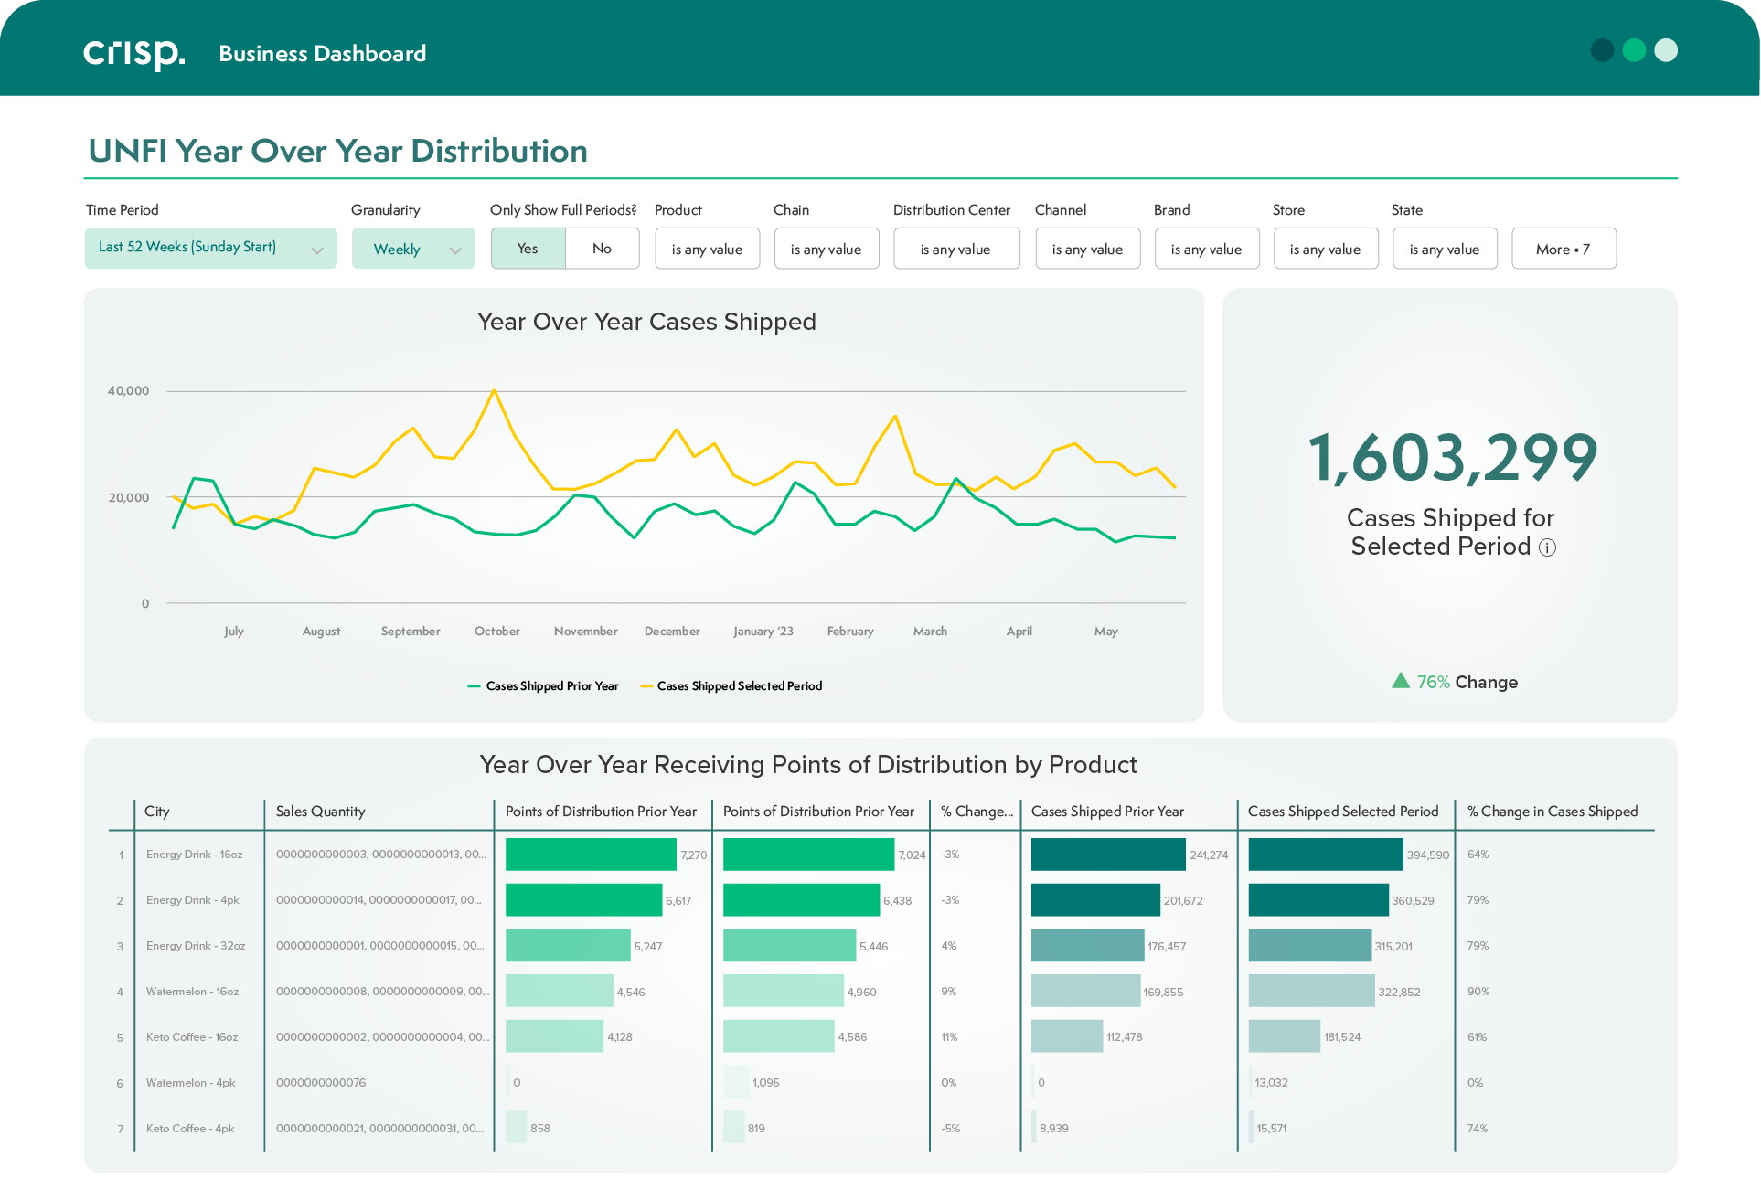Screen dimensions: 1761x1200
Task: Click the Cases Shipped Prior Year legend marker
Action: [475, 685]
